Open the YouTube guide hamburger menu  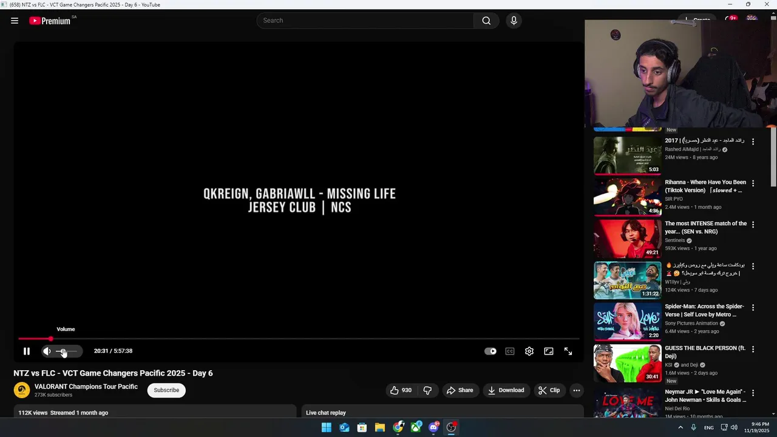point(15,21)
